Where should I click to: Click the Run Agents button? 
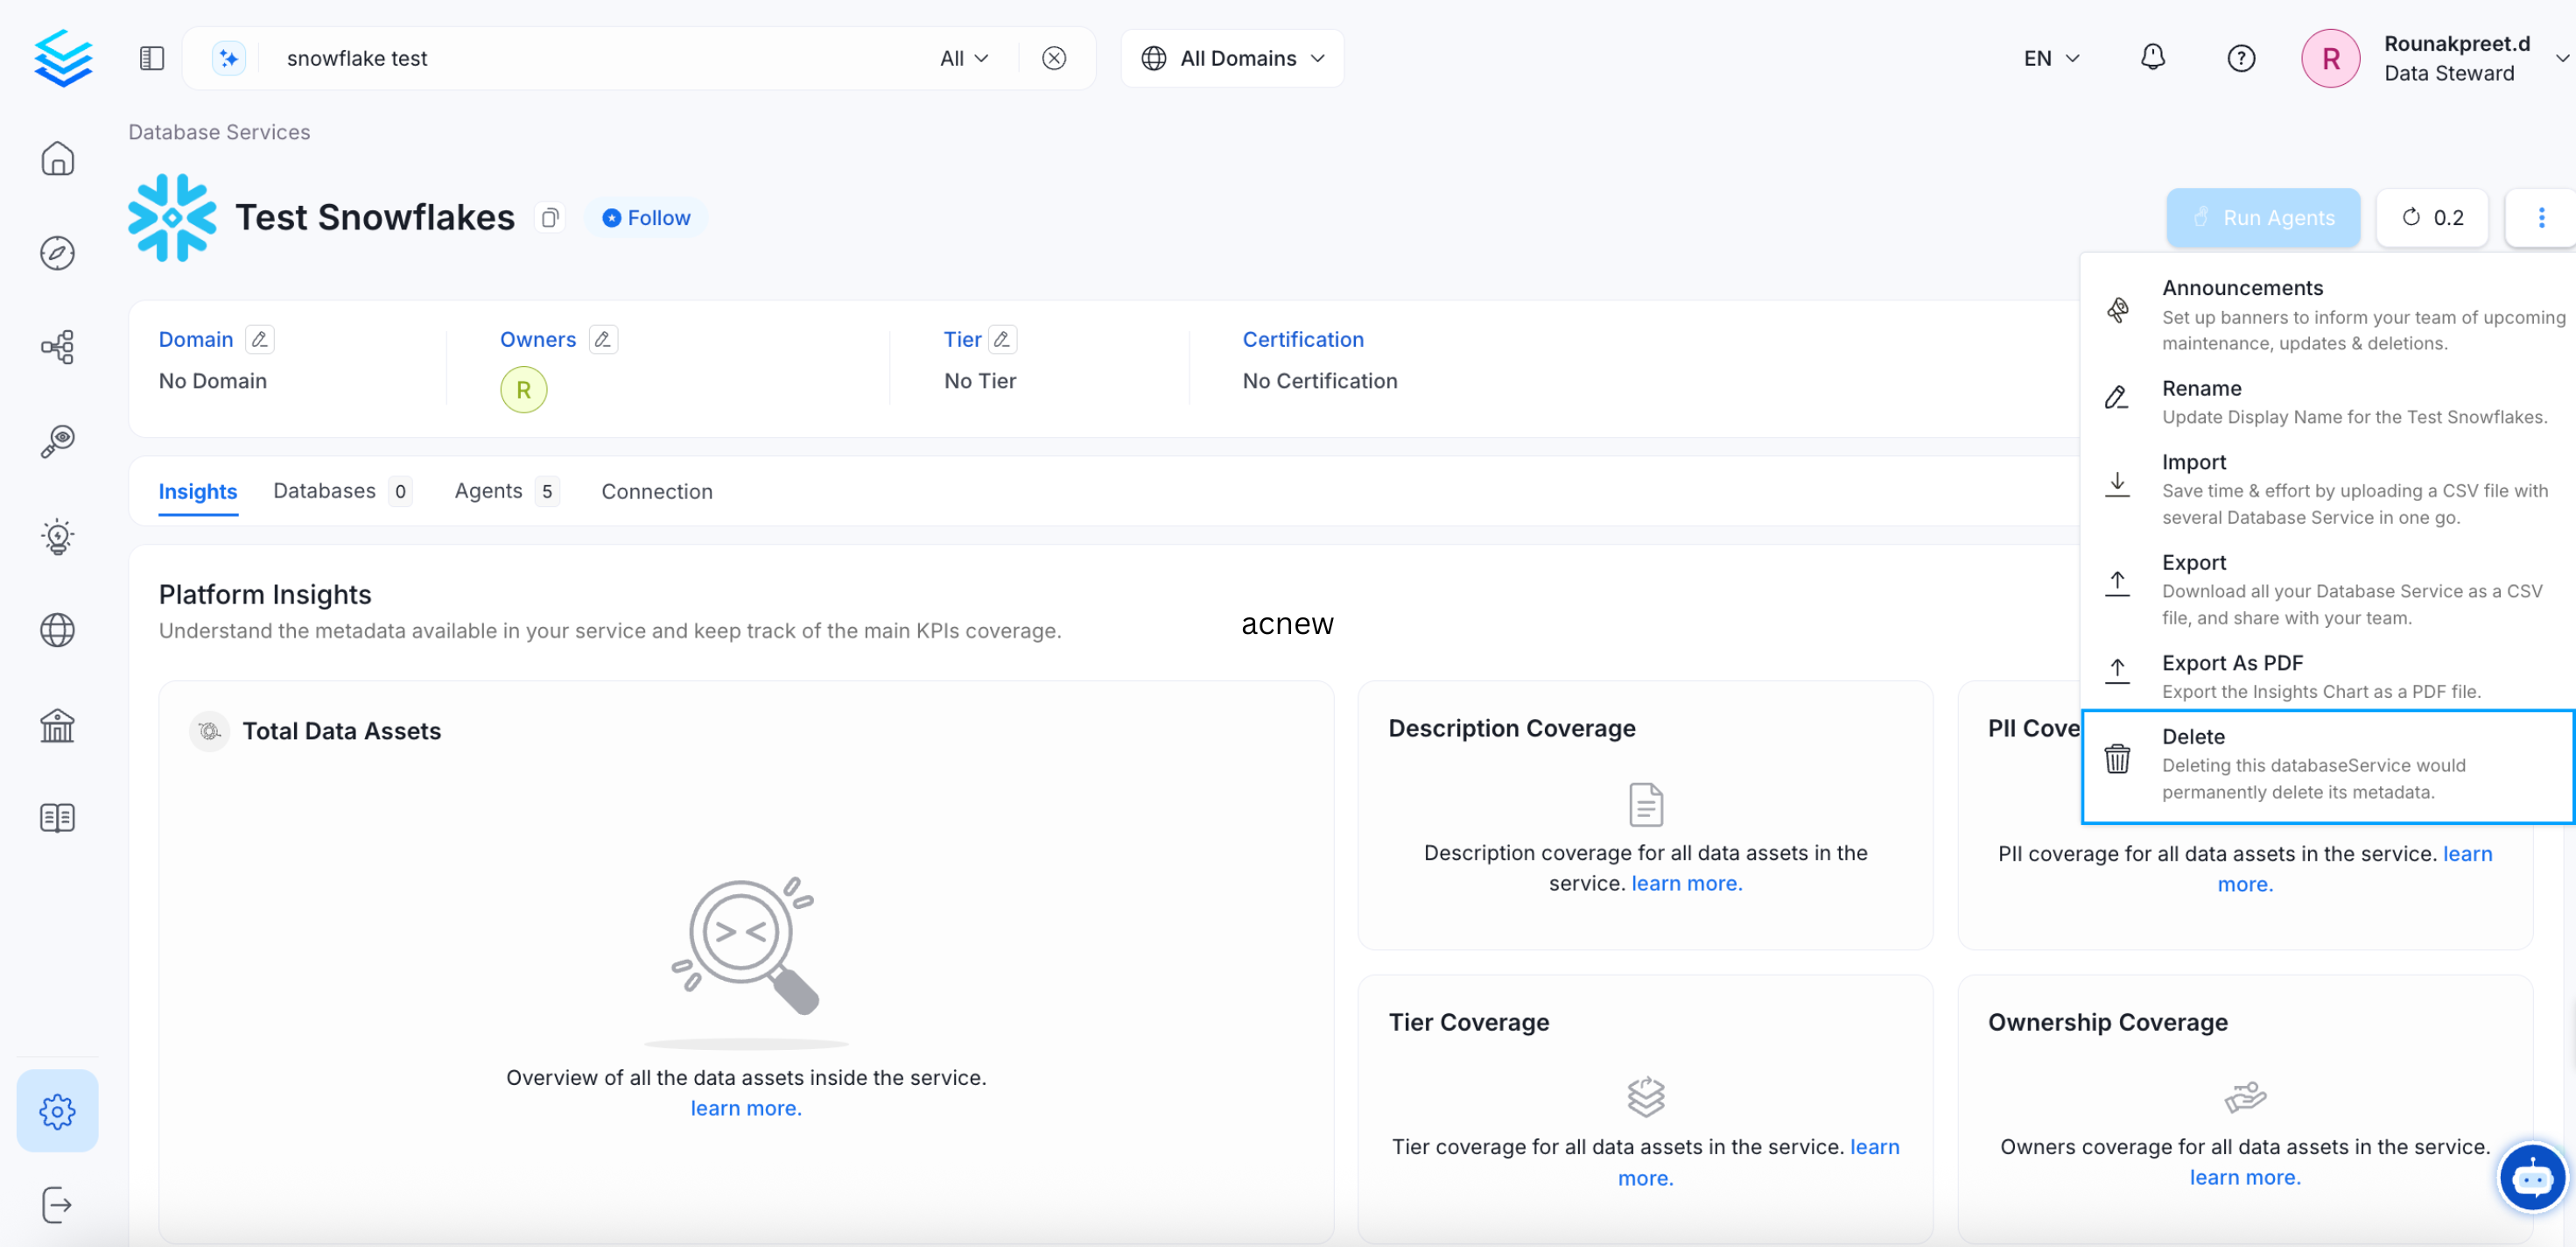click(x=2263, y=217)
